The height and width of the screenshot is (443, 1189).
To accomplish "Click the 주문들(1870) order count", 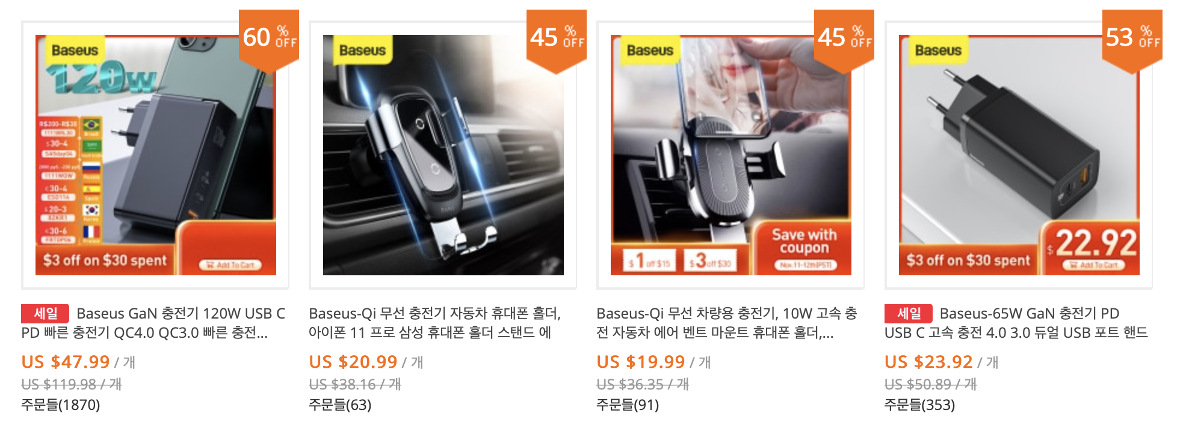I will 61,405.
